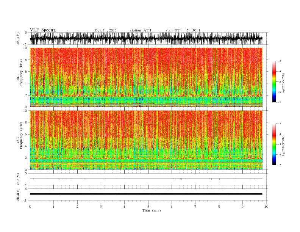Click the "-3" tick on ch.1 colorbar
The height and width of the screenshot is (232, 300).
click(280, 61)
